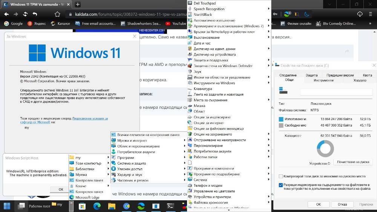Viewport: 377px width, 212px height.
Task: Bookmark the page with the star icon
Action: coord(57,14)
